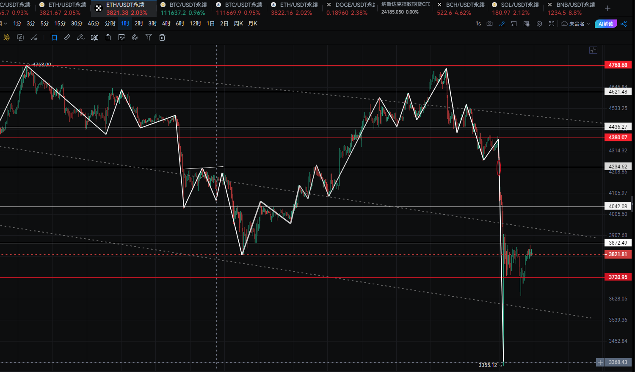This screenshot has height=372, width=635.
Task: Click the AI解读 button
Action: (606, 24)
